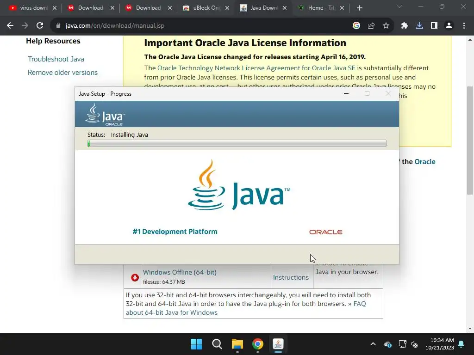
Task: Close the uBlock Origin tab
Action: [227, 8]
